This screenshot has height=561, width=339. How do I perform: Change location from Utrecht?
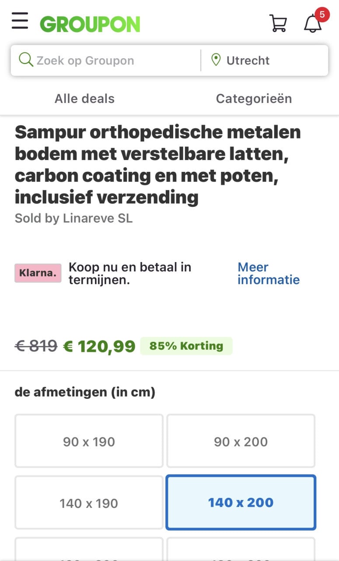click(x=248, y=60)
